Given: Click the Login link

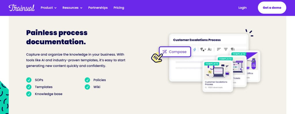Looking at the screenshot, I should point(242,8).
